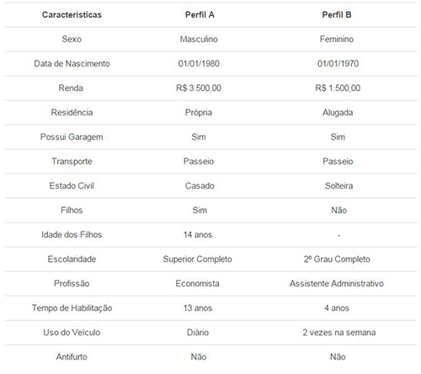Click the Masculino cell in Sexo row
The width and height of the screenshot is (421, 374).
pos(199,39)
